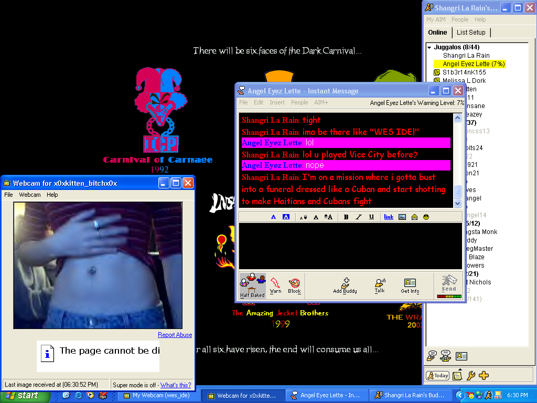Choose the text background color swatch
This screenshot has height=403, width=537.
pyautogui.click(x=286, y=217)
